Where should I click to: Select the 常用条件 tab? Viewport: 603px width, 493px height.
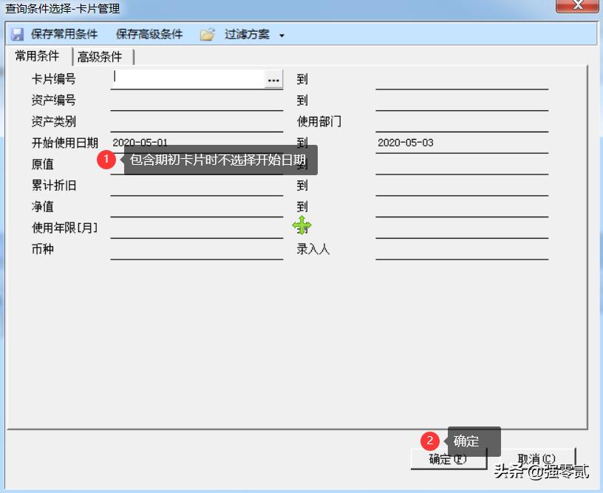(x=37, y=56)
